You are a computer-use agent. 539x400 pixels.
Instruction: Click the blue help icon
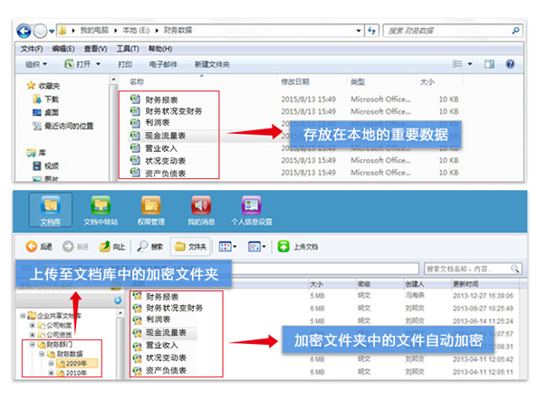(x=510, y=64)
